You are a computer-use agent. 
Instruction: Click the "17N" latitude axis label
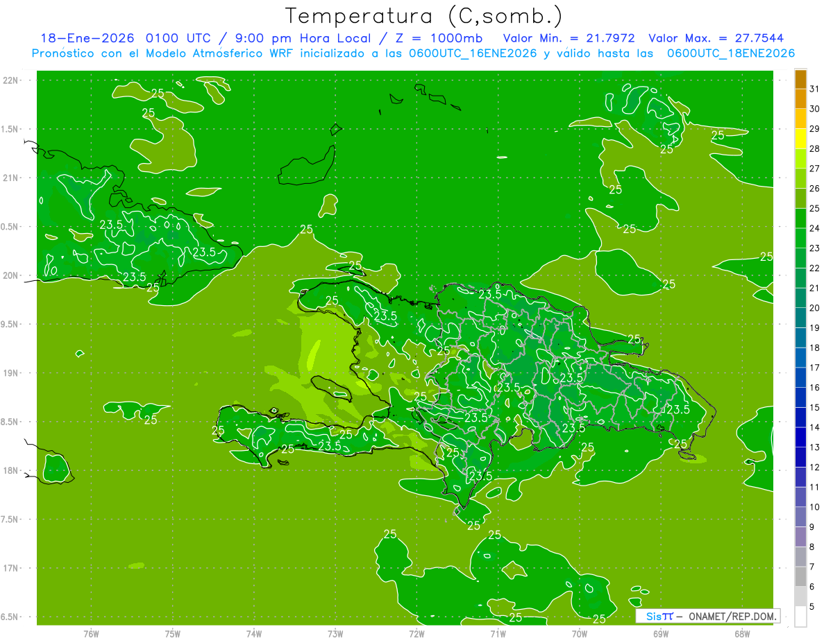pos(10,568)
